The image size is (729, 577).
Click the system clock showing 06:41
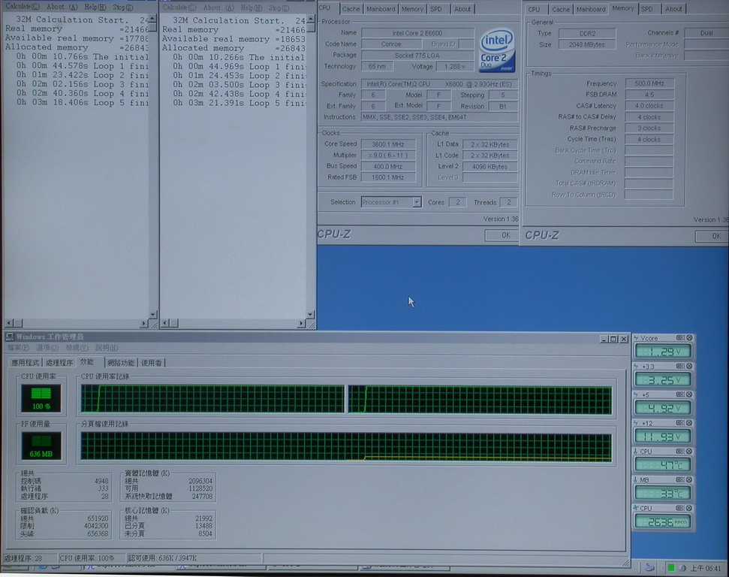(705, 568)
